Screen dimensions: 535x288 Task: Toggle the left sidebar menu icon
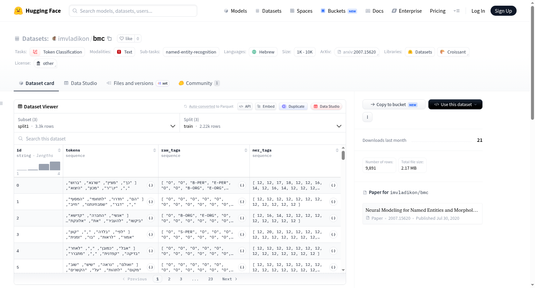pos(1,103)
